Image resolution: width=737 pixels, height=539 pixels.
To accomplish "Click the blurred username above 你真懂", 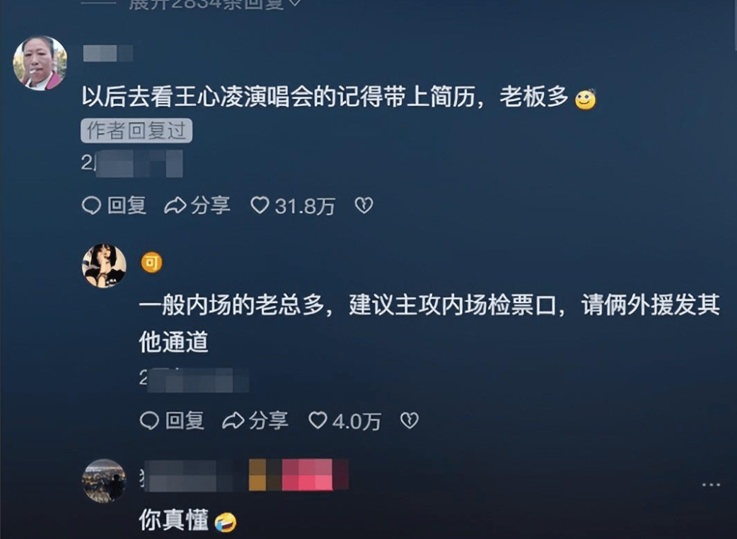I will [x=245, y=475].
